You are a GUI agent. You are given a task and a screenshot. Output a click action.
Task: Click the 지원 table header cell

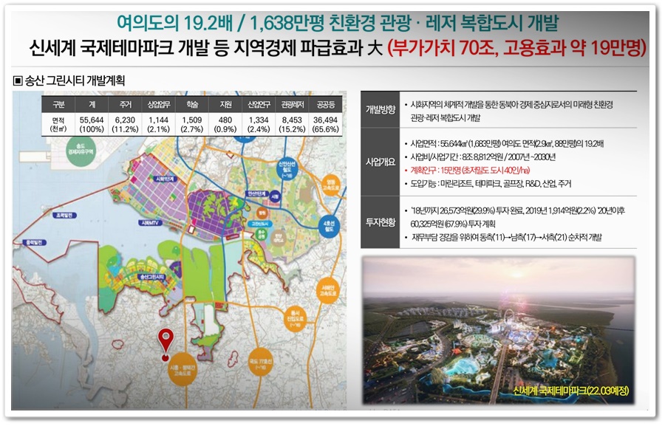[x=225, y=104]
